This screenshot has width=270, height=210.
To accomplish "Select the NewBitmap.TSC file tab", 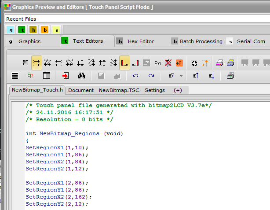I will [119, 90].
